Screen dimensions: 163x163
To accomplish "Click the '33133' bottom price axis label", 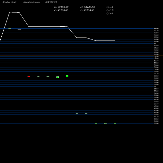I will pyautogui.click(x=156, y=123).
